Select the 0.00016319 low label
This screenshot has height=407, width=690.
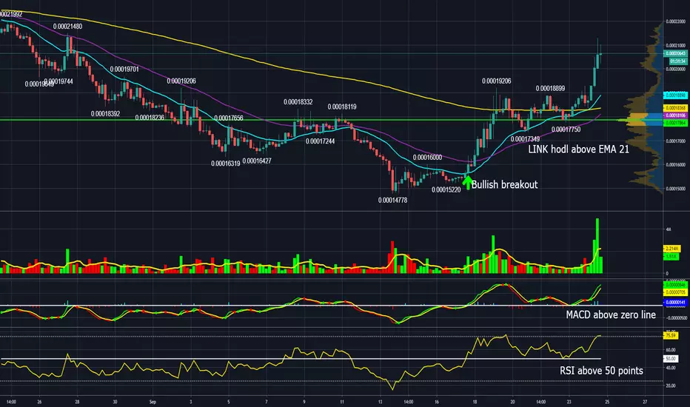coord(225,164)
